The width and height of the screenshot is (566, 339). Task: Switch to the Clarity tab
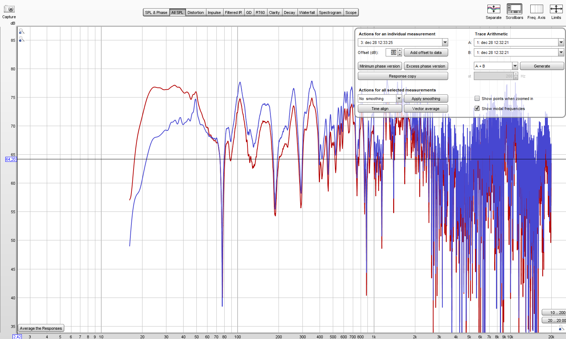tap(274, 13)
